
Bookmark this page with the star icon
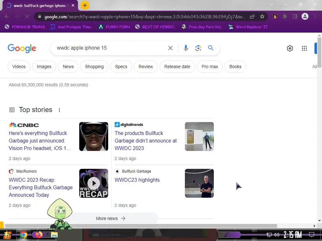tap(262, 17)
